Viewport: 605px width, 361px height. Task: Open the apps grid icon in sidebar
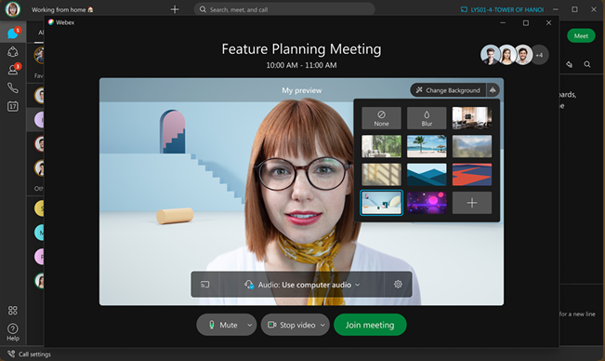(x=13, y=311)
